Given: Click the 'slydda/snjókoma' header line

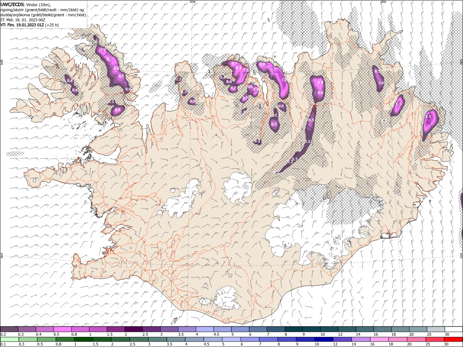Looking at the screenshot, I should (x=43, y=15).
